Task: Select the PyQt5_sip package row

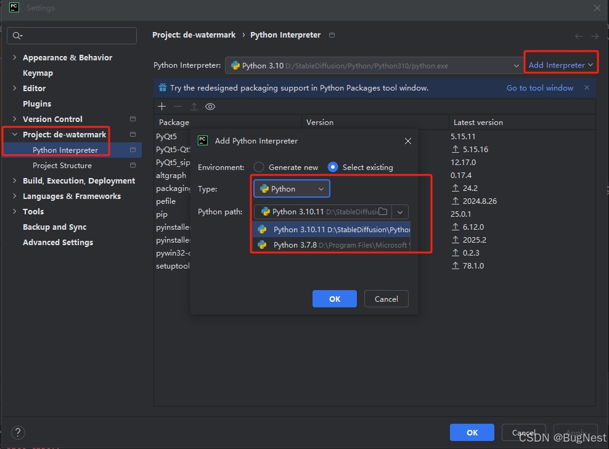Action: (173, 162)
